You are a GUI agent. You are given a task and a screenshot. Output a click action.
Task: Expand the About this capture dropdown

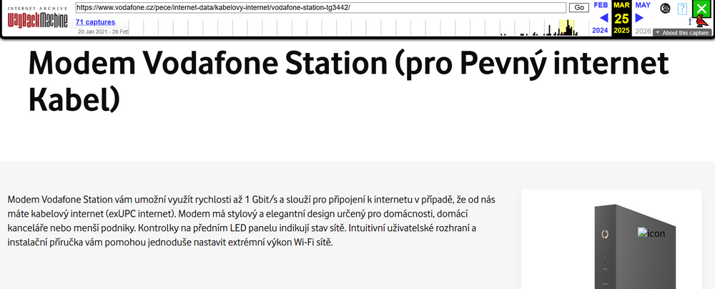point(682,33)
